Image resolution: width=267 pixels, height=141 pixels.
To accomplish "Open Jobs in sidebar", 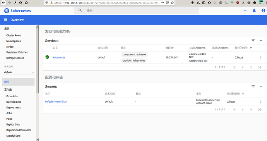I will pos(9,113).
